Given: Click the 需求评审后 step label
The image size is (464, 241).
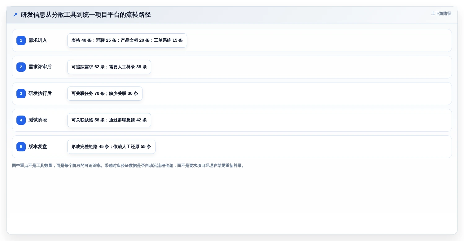Looking at the screenshot, I should (x=40, y=67).
